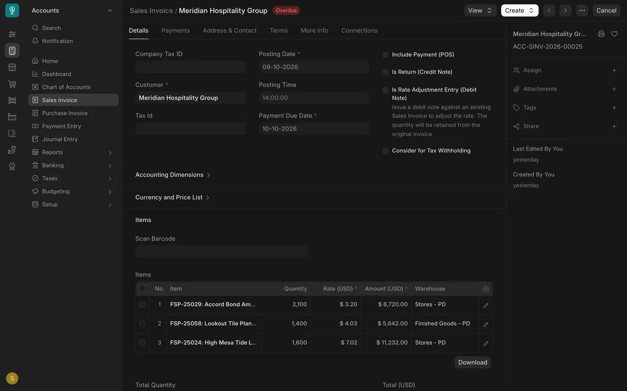The width and height of the screenshot is (627, 391).
Task: Open the Address & Contact tab
Action: point(230,30)
